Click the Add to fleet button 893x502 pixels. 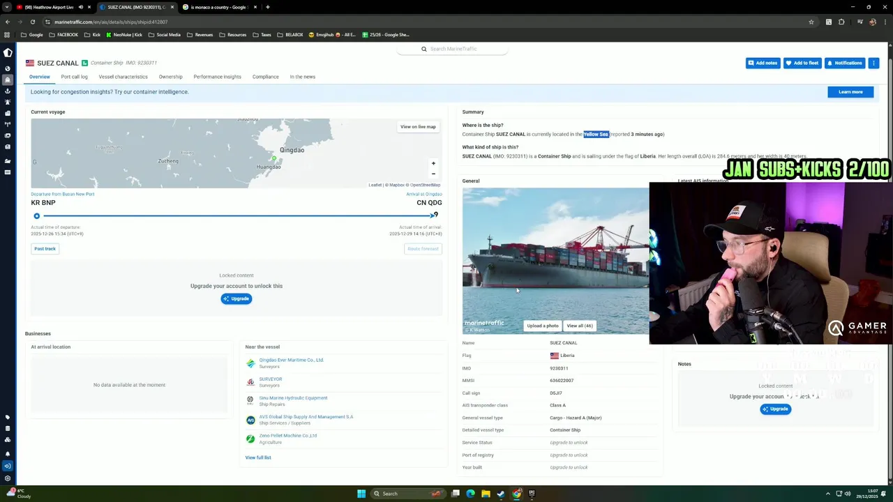pos(802,63)
